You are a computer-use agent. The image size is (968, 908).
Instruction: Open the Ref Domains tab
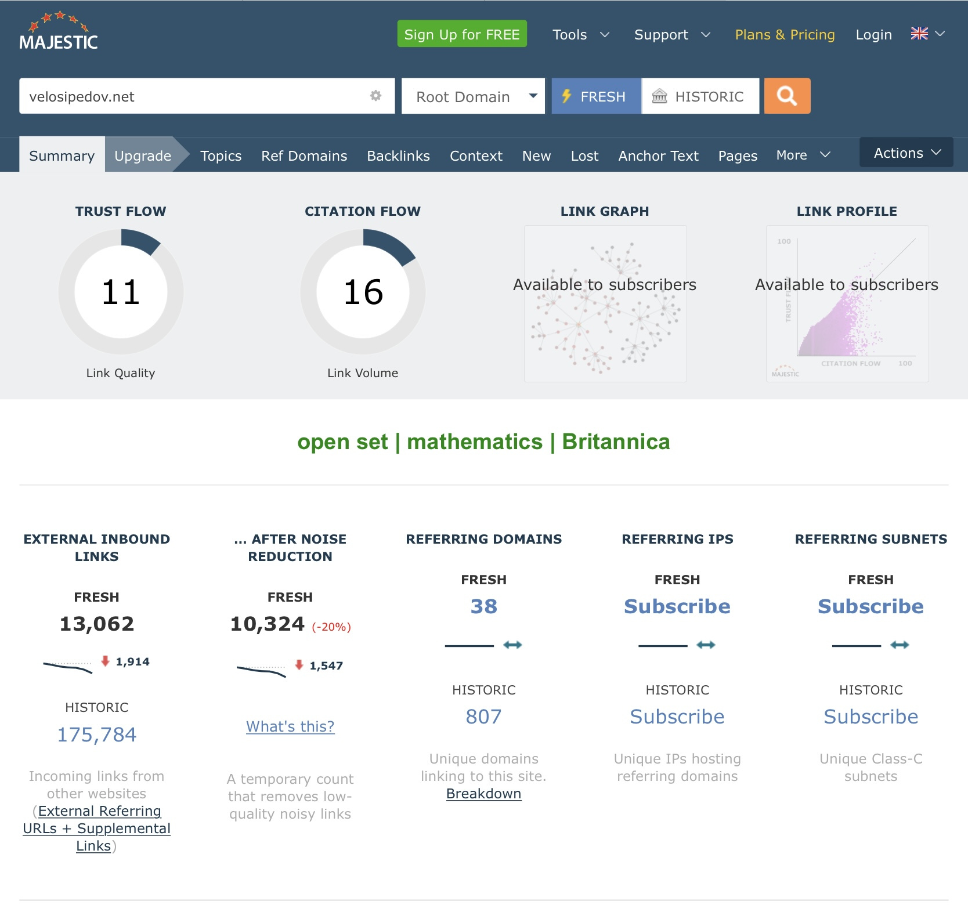[x=304, y=155]
